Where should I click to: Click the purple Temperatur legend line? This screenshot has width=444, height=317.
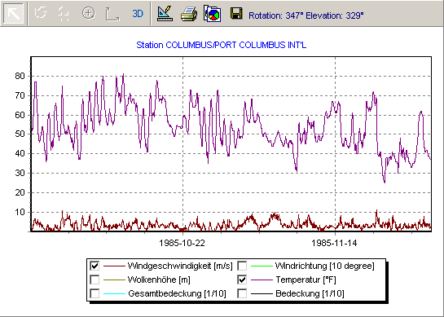(x=262, y=280)
